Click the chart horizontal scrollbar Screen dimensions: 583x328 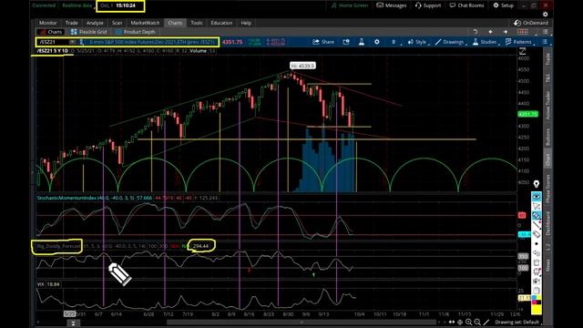coord(302,323)
